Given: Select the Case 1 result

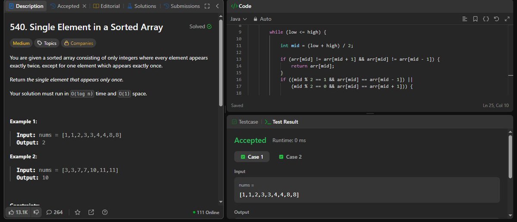Looking at the screenshot, I should (252, 157).
